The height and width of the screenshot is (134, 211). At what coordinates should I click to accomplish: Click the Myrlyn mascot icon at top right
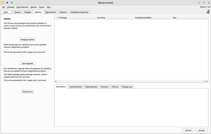coord(208,12)
